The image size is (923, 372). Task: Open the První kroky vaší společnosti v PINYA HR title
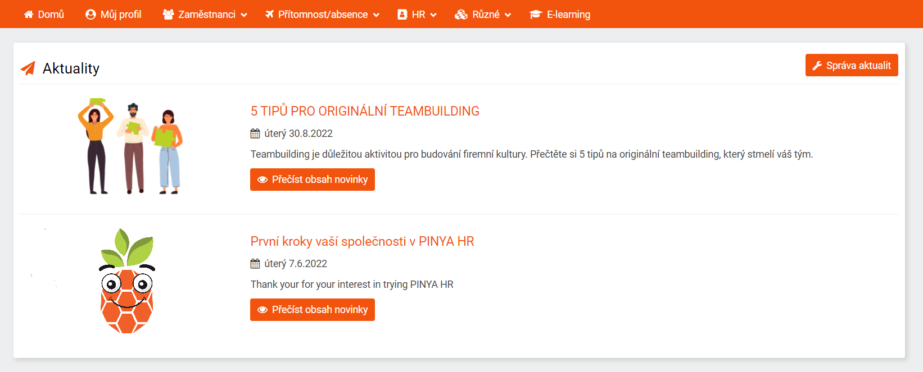coord(362,241)
